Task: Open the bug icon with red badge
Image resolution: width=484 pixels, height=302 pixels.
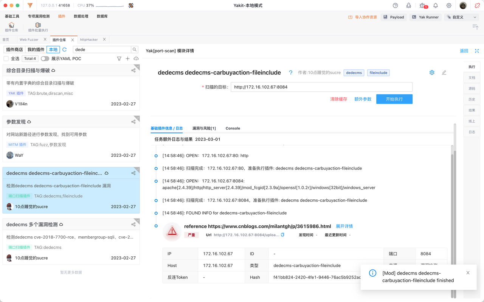Action: click(423, 6)
